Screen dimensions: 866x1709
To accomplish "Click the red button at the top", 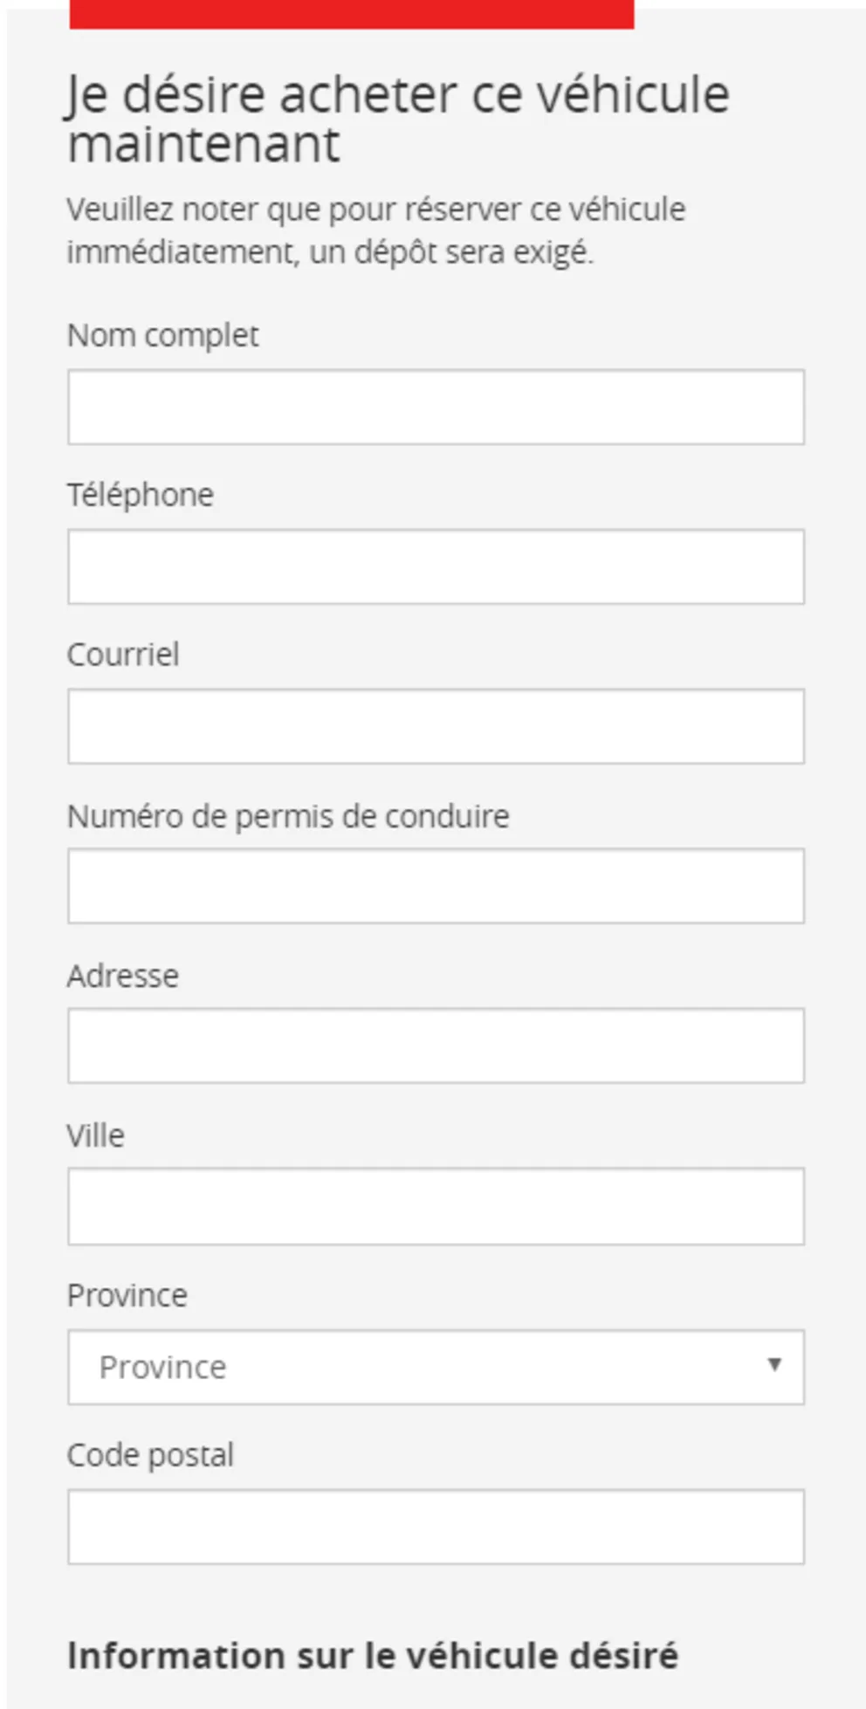I will click(351, 14).
